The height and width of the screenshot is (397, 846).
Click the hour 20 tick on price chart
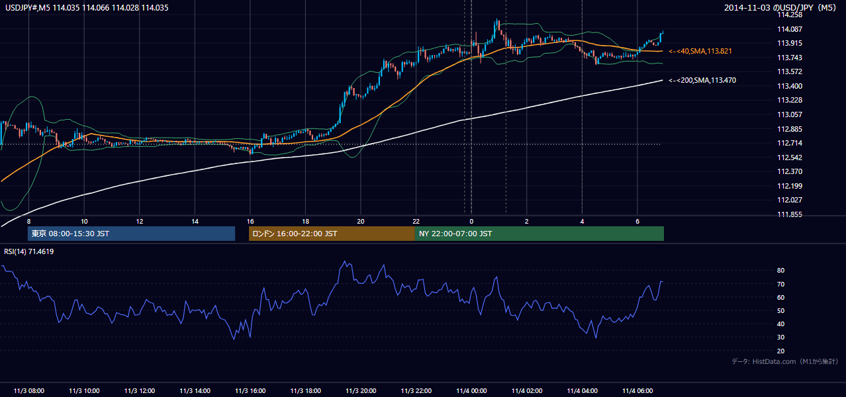tap(361, 220)
